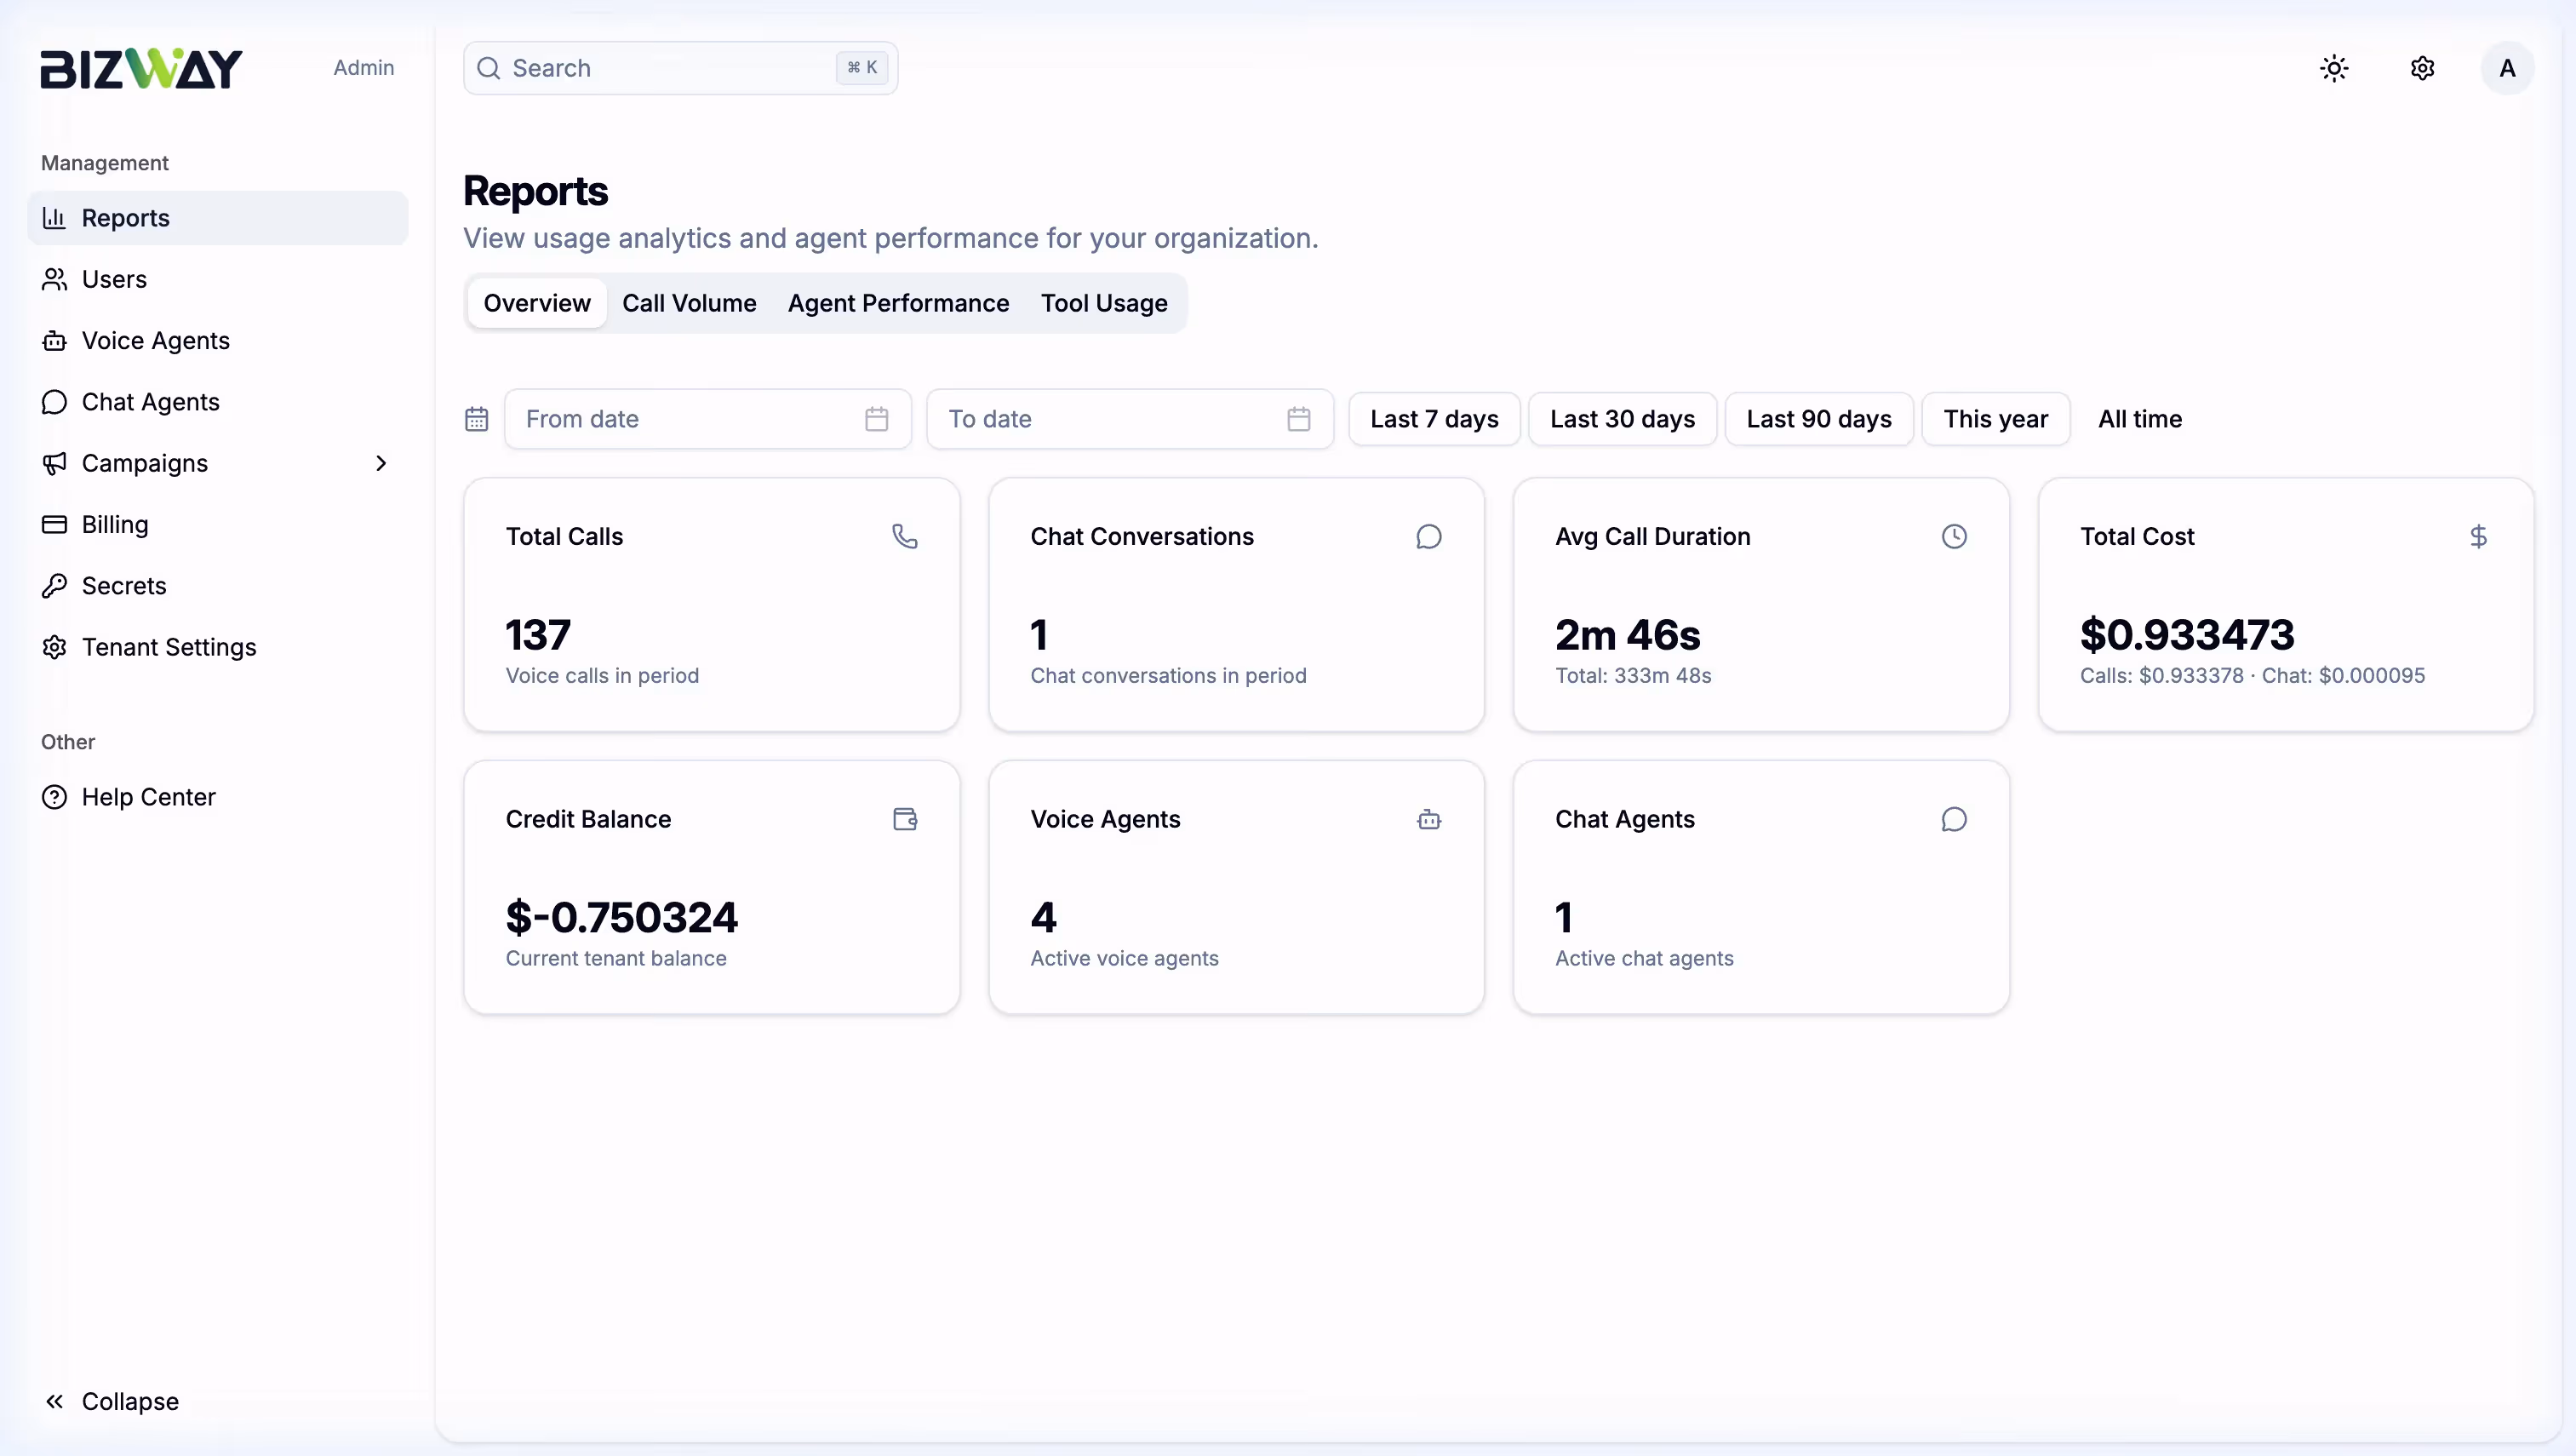
Task: Click chat bubble icon on the Chat Conversations card
Action: point(1429,537)
